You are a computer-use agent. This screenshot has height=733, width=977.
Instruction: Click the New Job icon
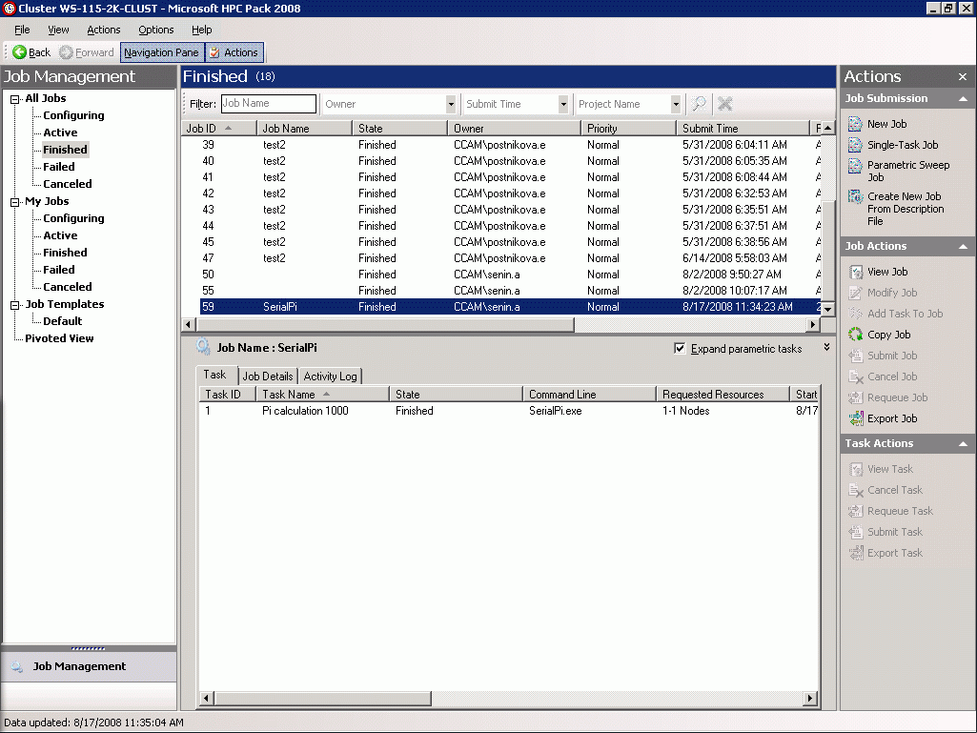856,124
